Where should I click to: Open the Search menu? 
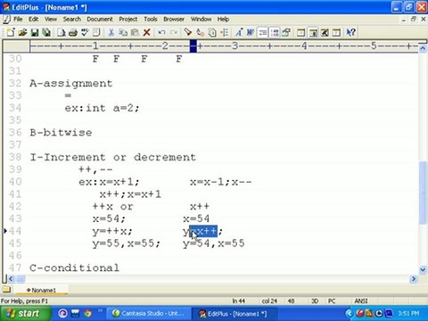click(72, 19)
